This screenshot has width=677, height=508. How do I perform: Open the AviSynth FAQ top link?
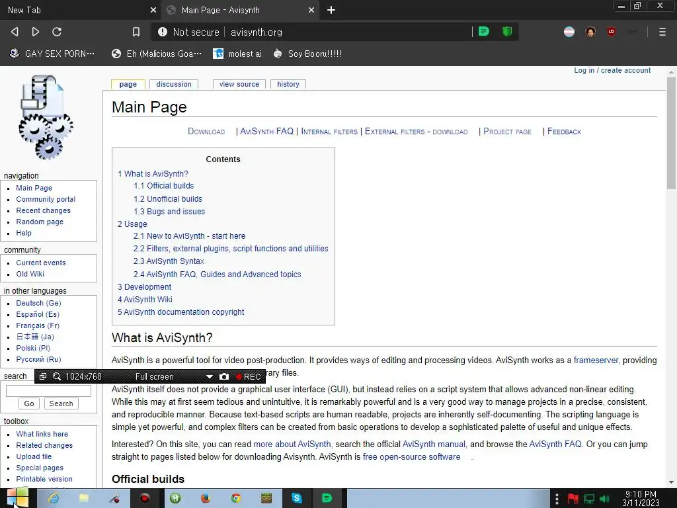point(266,132)
